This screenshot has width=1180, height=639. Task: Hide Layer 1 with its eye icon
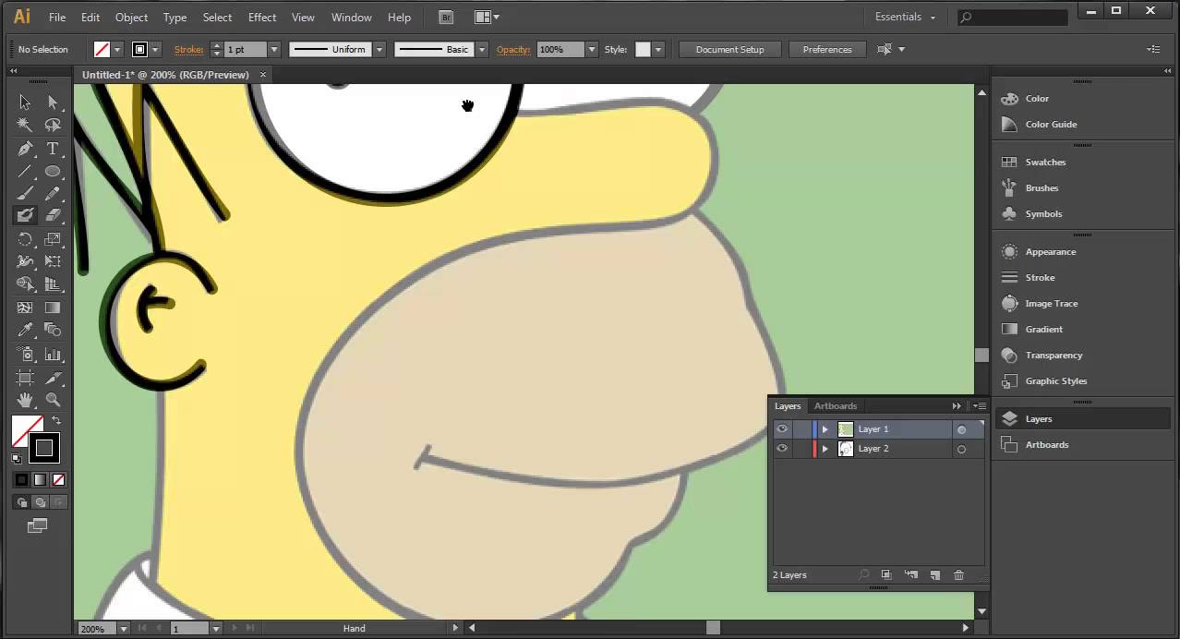tap(782, 428)
